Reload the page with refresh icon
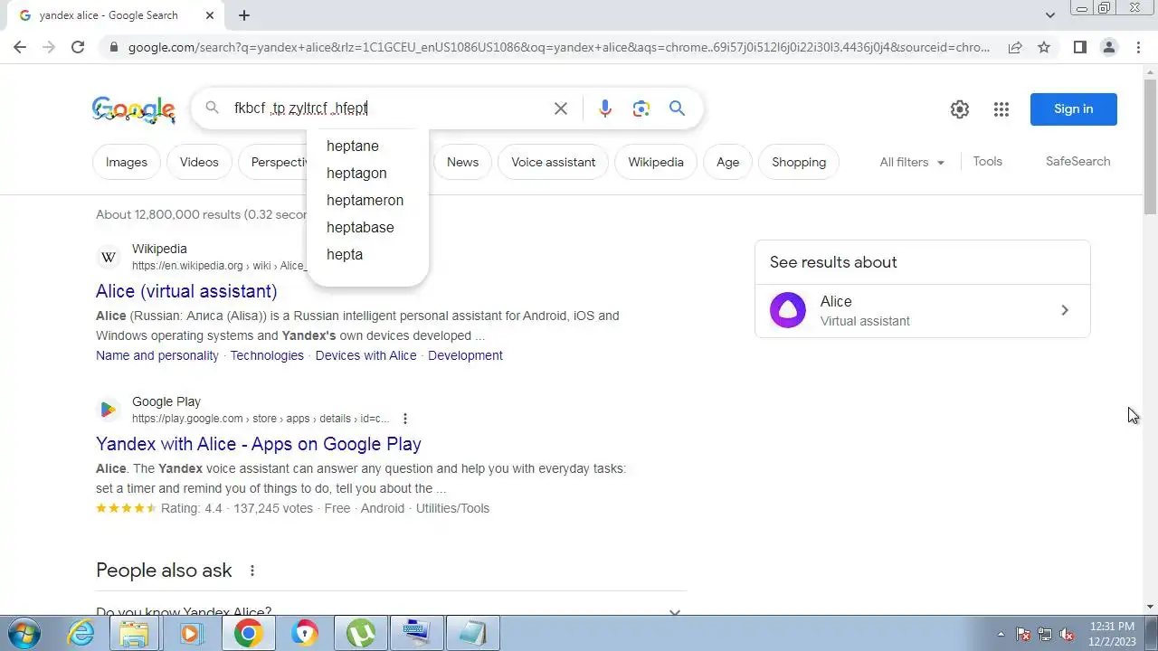The image size is (1158, 651). [78, 47]
